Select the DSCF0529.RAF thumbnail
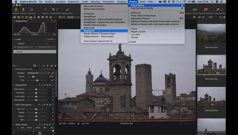The width and height of the screenshot is (238, 135). point(211,96)
